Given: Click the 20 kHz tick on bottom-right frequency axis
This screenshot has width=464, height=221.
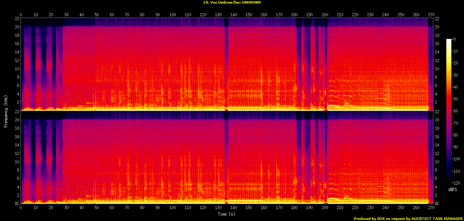Looking at the screenshot, I should (x=437, y=120).
